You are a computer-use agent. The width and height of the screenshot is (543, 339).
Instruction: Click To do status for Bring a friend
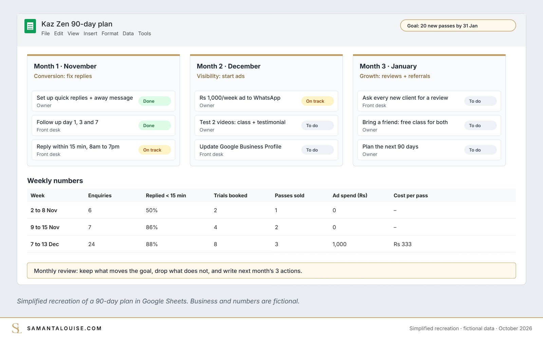[480, 125]
